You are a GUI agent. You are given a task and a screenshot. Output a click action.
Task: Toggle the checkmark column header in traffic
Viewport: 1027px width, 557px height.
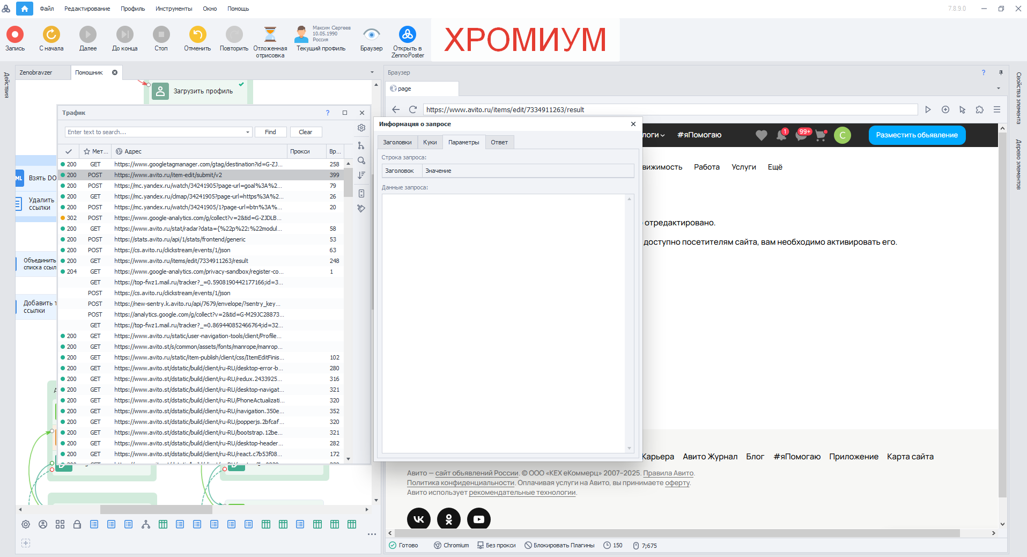click(69, 151)
